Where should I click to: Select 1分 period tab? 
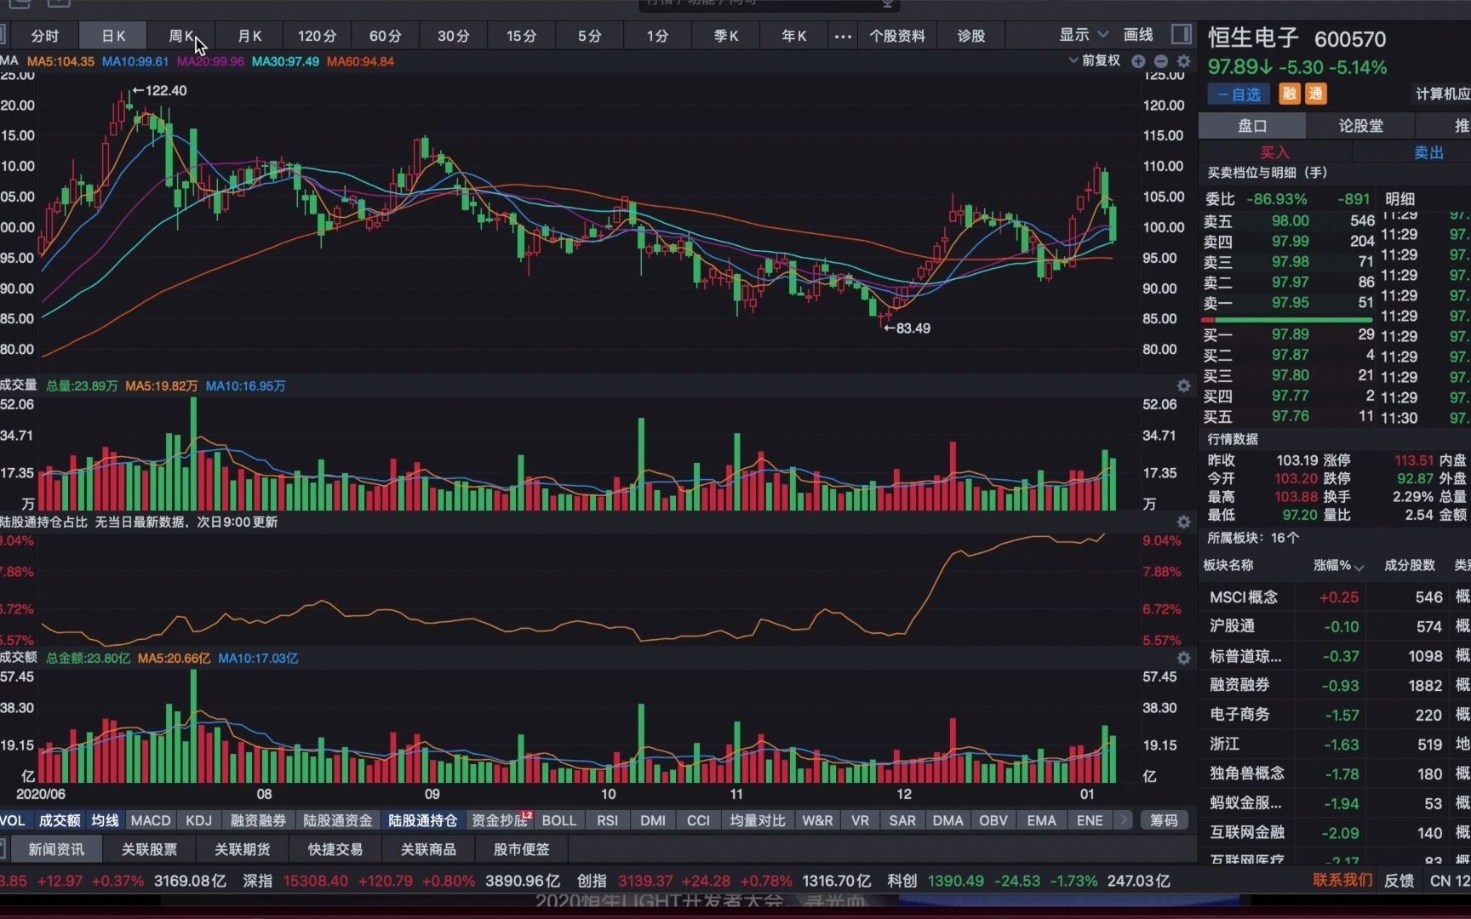(x=658, y=36)
